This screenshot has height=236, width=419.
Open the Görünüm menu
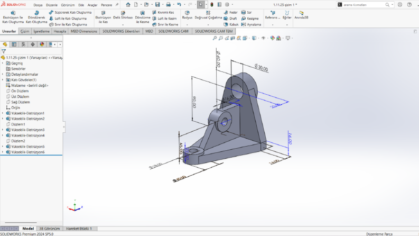(x=68, y=5)
